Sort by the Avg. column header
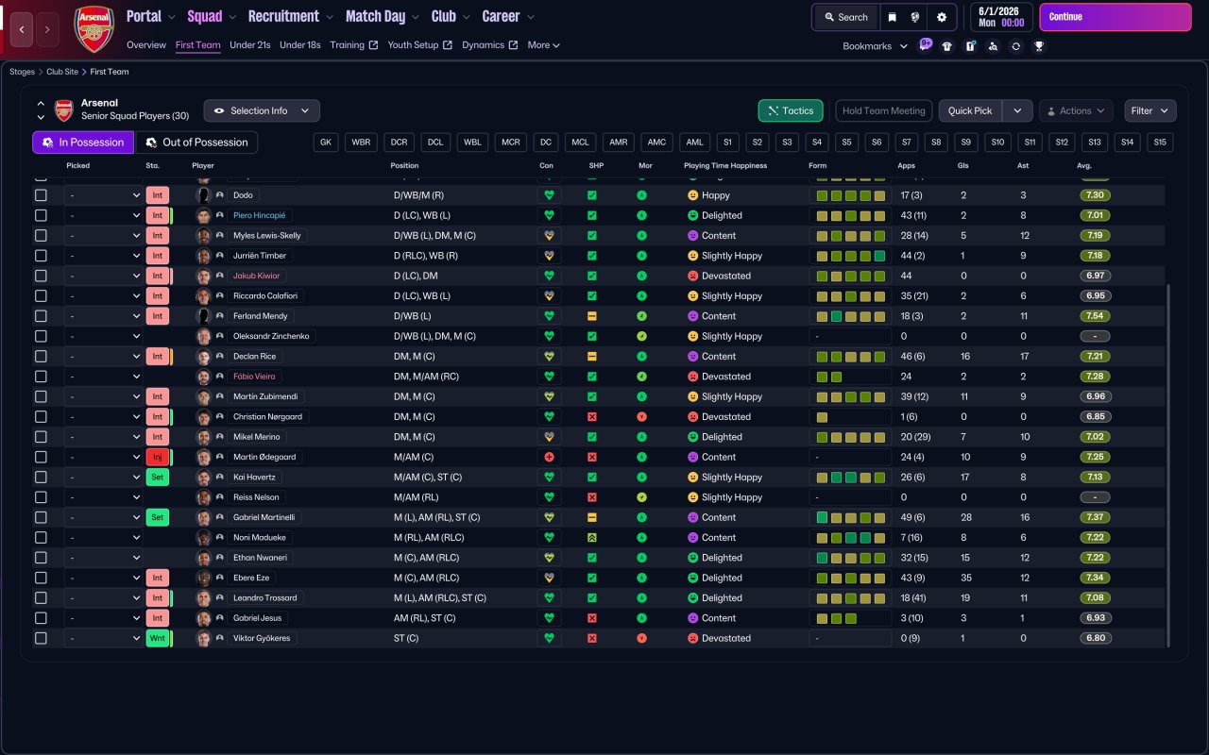Viewport: 1209px width, 755px height. [x=1084, y=166]
